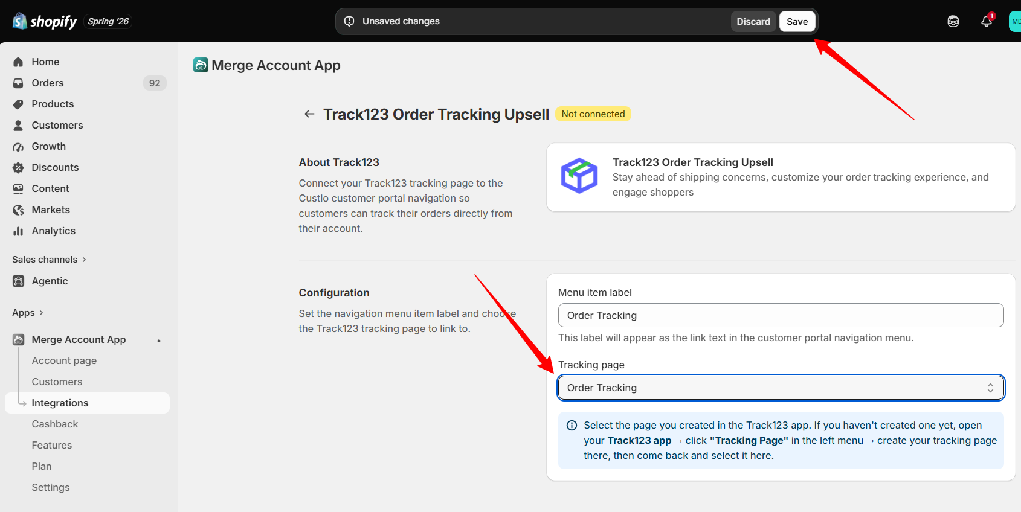This screenshot has height=512, width=1021.
Task: Click the Track123 Order Tracking Upsell card
Action: (x=781, y=178)
